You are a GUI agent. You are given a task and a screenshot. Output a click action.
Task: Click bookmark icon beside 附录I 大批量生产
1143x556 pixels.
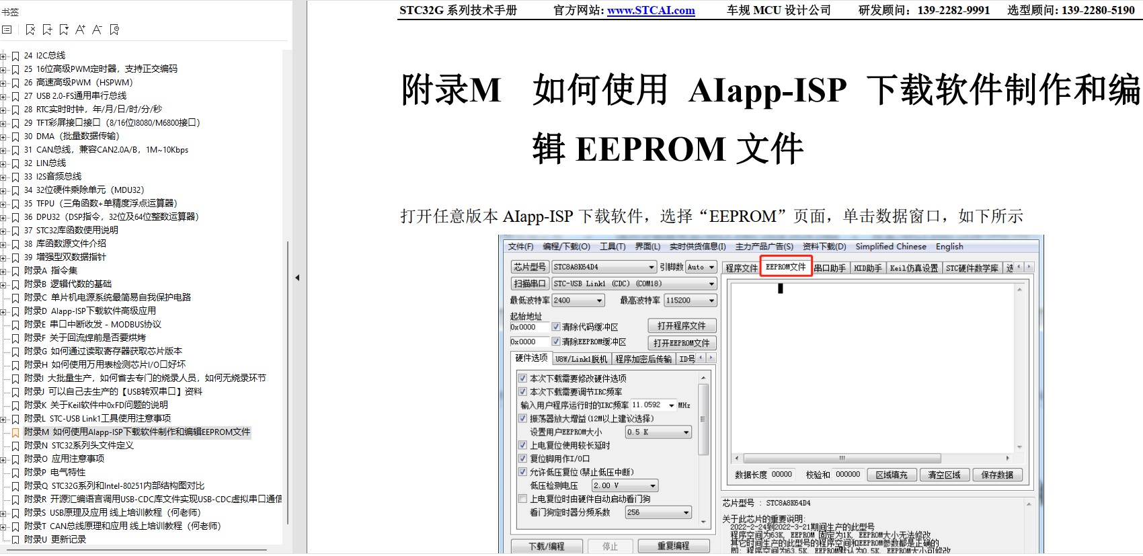(15, 379)
